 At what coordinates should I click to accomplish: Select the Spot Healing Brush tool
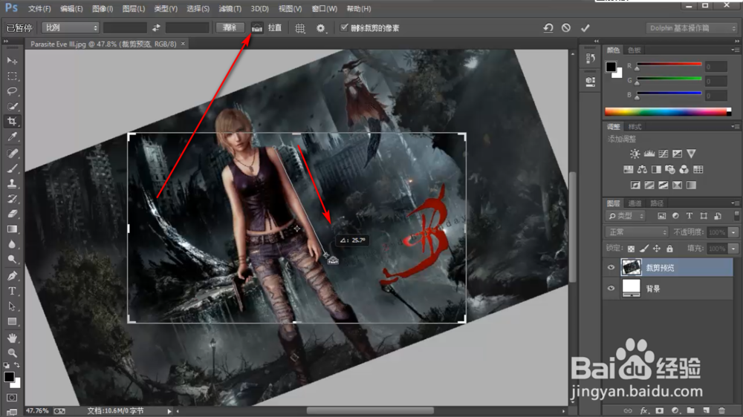tap(12, 154)
